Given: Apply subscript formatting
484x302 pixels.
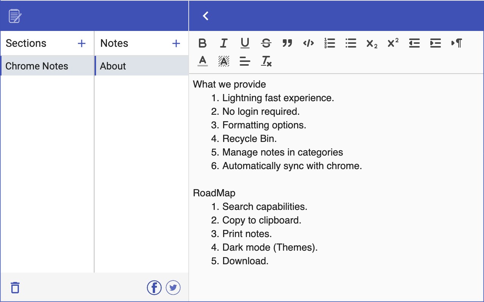Looking at the screenshot, I should (372, 43).
